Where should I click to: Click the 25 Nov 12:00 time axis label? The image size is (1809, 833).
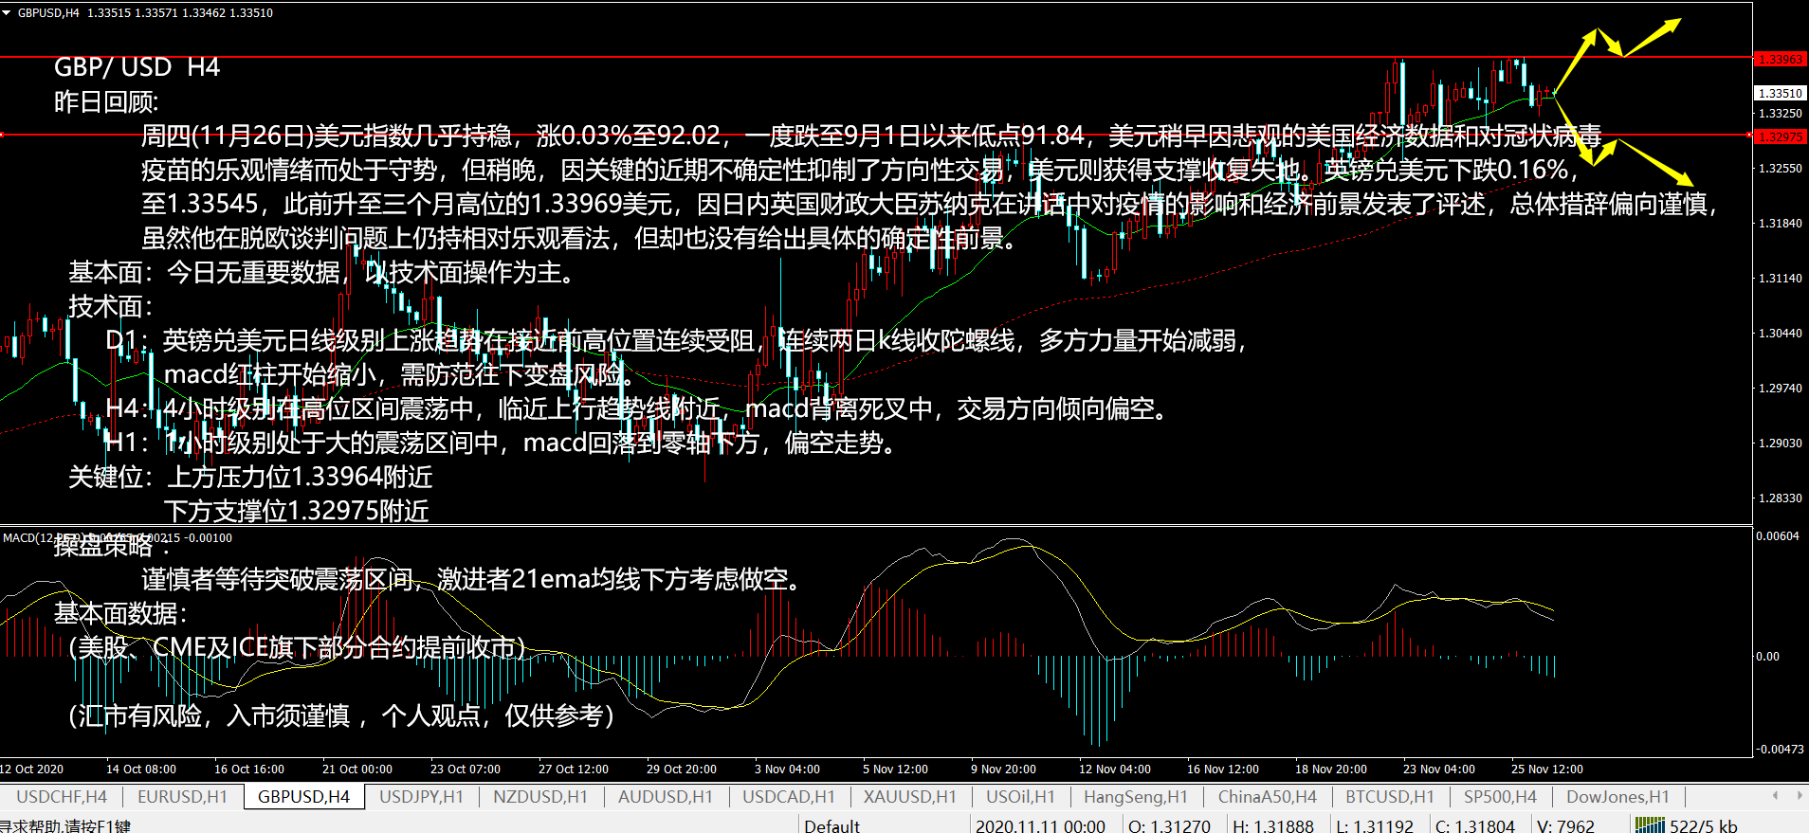point(1547,769)
